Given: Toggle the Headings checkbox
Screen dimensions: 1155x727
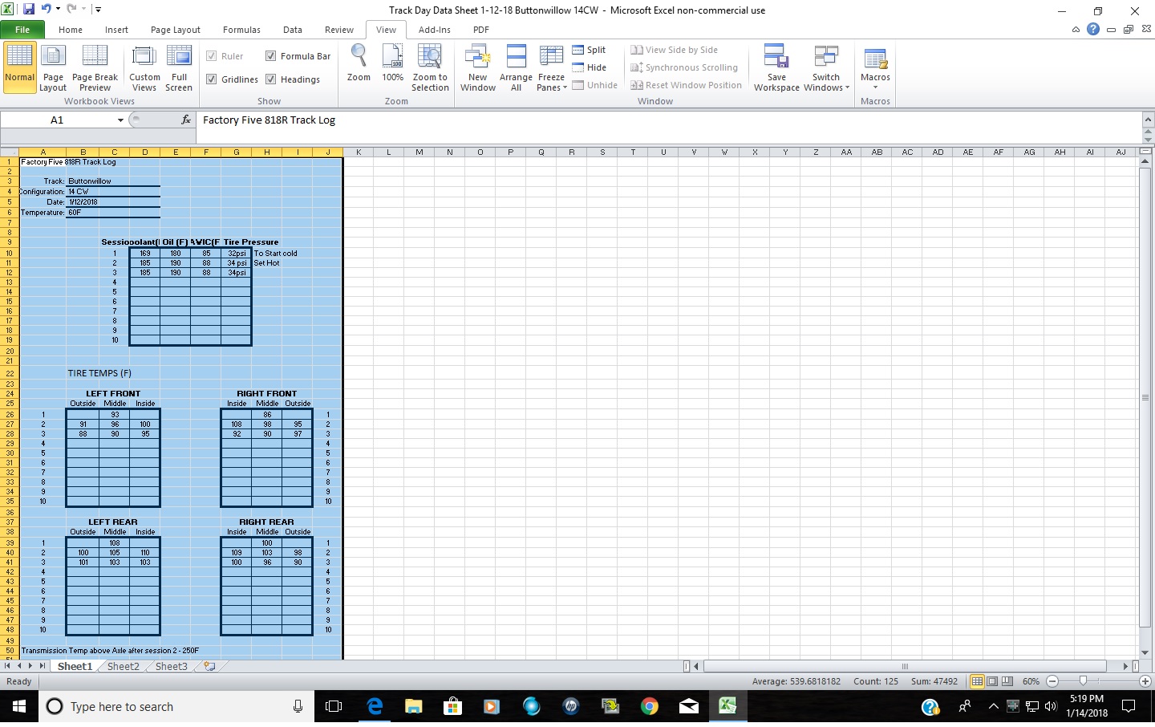Looking at the screenshot, I should (x=271, y=79).
